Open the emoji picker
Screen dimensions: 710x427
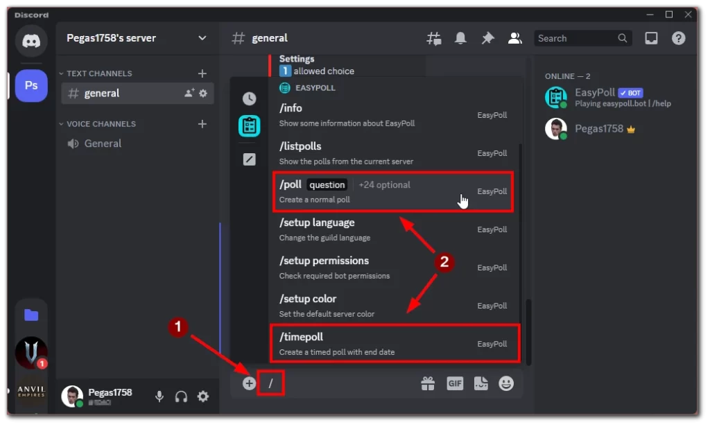coord(506,383)
